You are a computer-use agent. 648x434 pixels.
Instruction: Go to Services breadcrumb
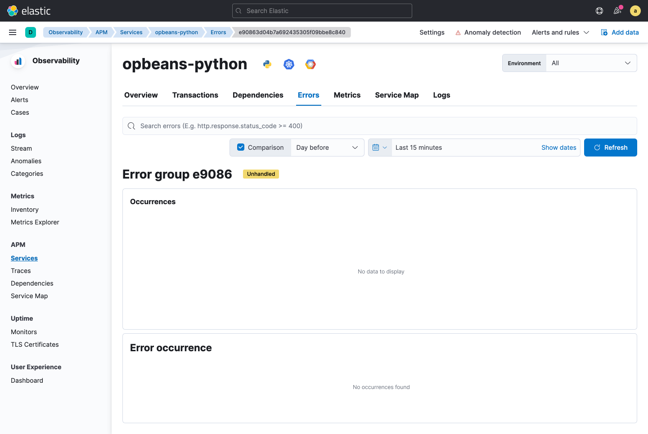point(131,32)
